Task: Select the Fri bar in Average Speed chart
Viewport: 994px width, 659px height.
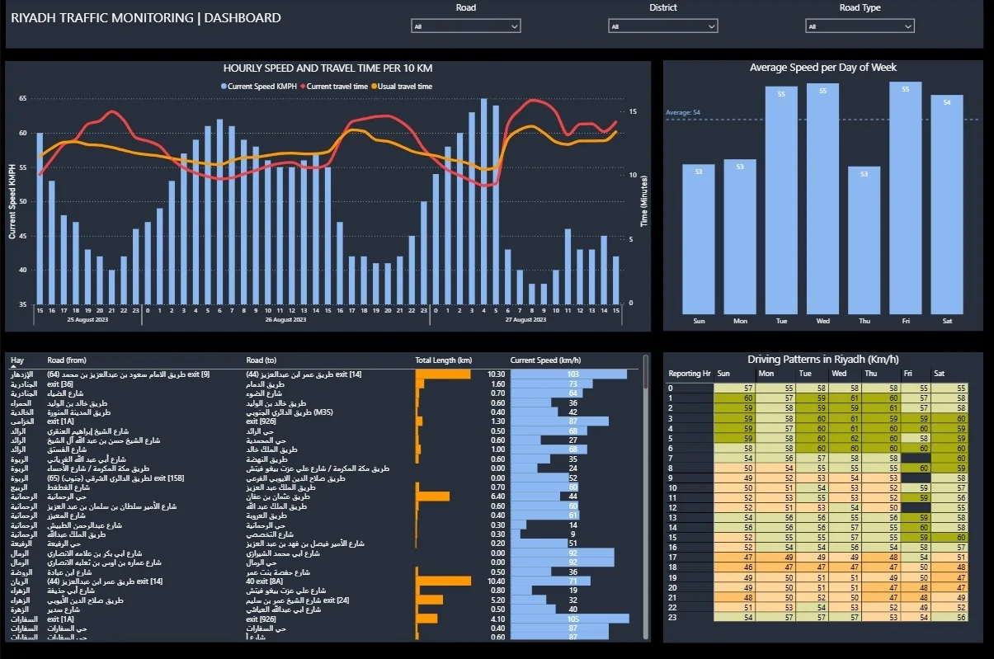Action: click(906, 197)
